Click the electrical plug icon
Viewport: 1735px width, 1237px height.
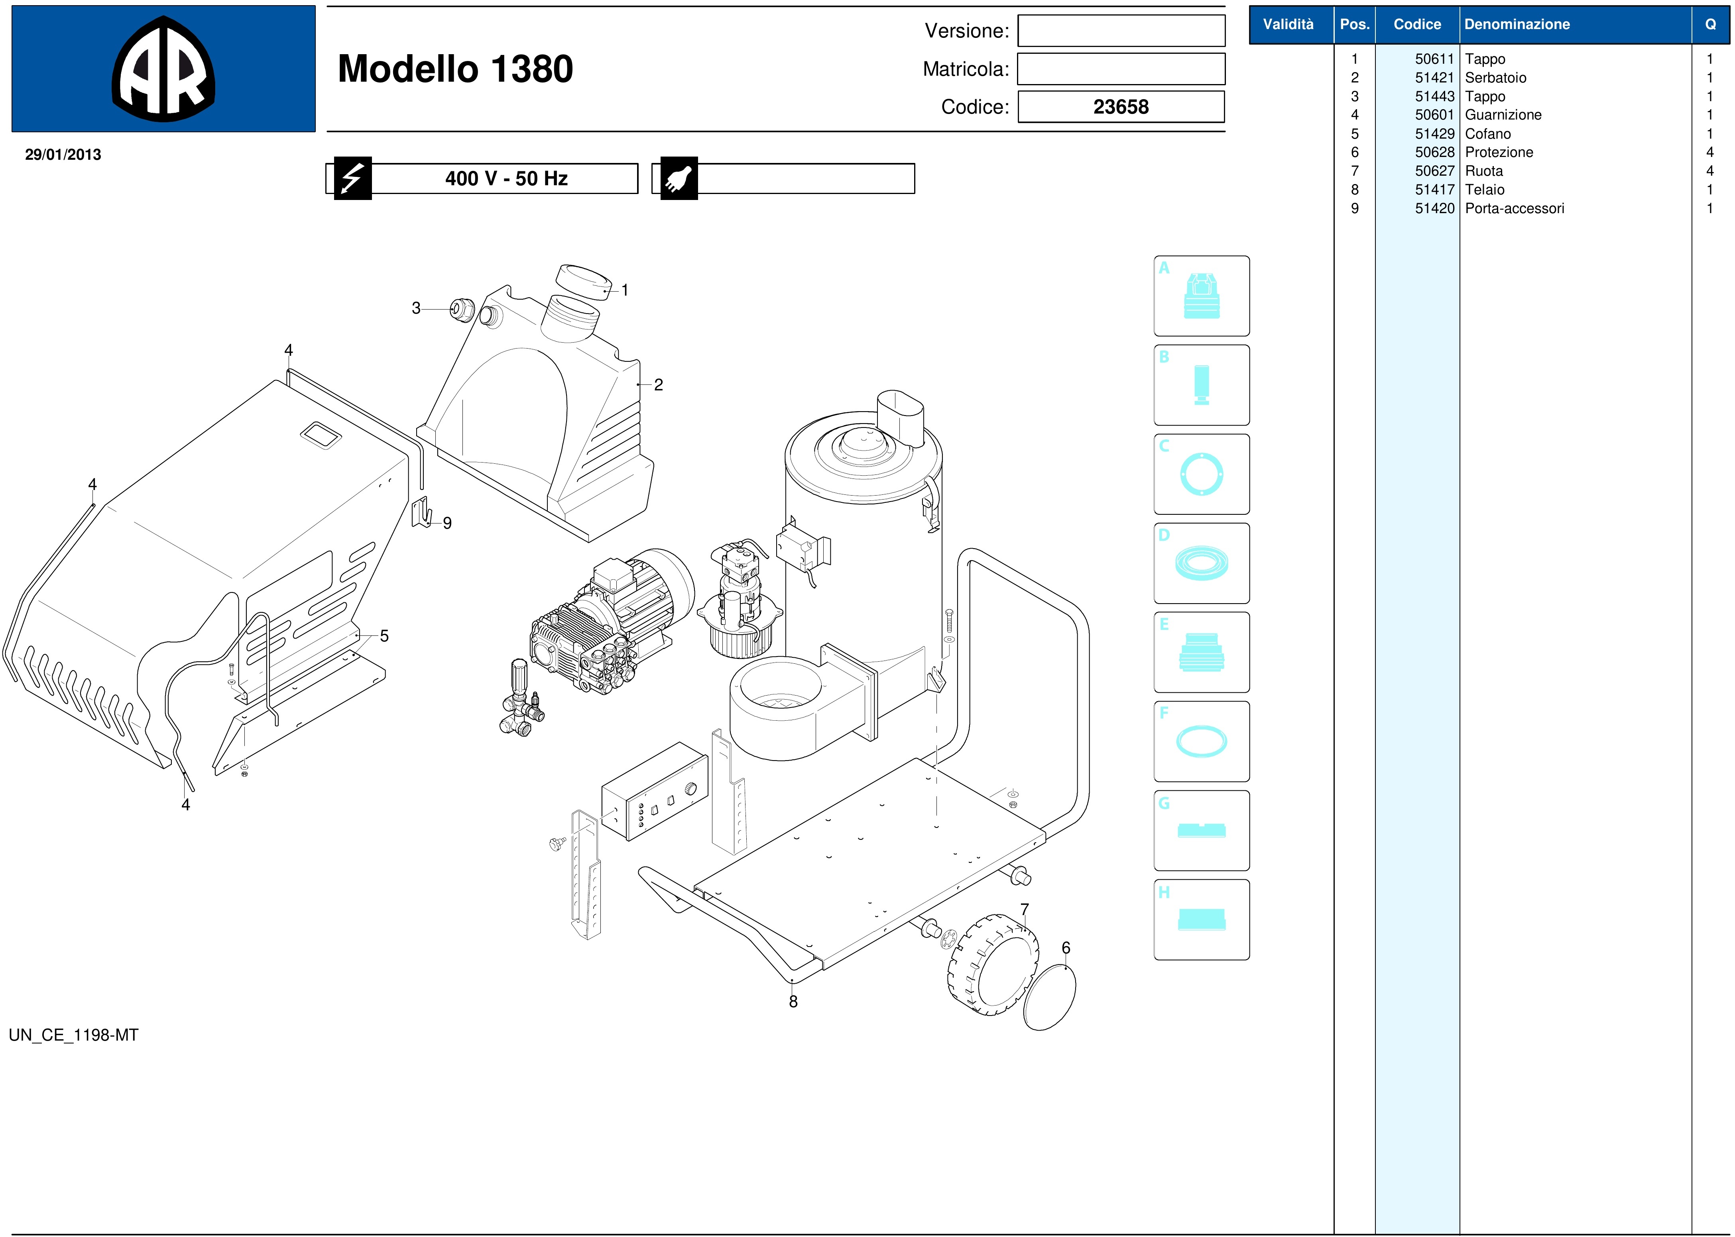[679, 178]
